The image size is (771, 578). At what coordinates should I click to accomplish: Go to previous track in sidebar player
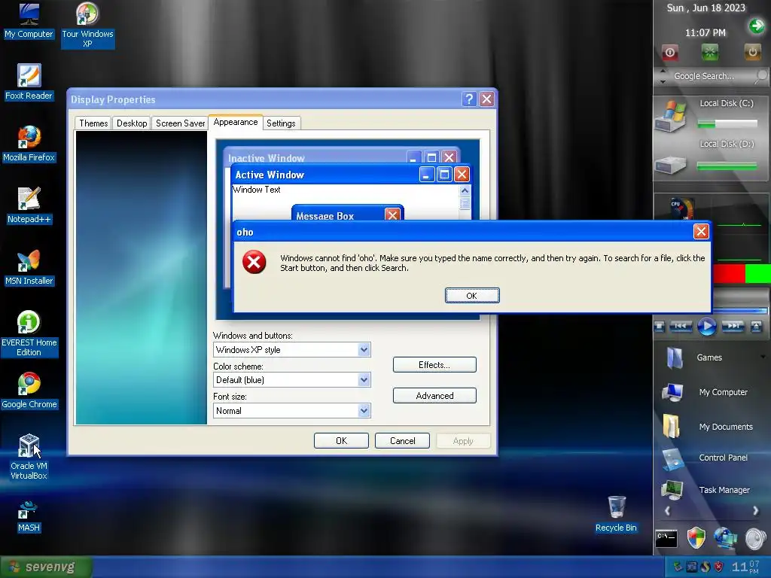[681, 326]
